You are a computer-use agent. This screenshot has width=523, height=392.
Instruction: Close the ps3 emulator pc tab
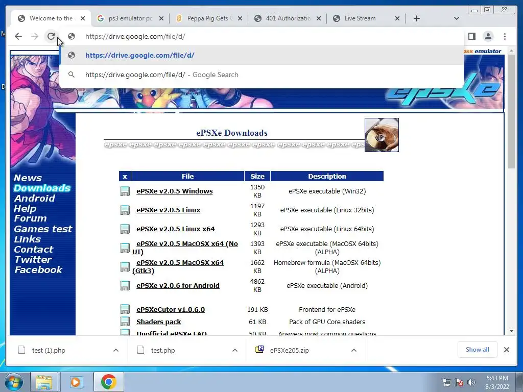coord(161,18)
